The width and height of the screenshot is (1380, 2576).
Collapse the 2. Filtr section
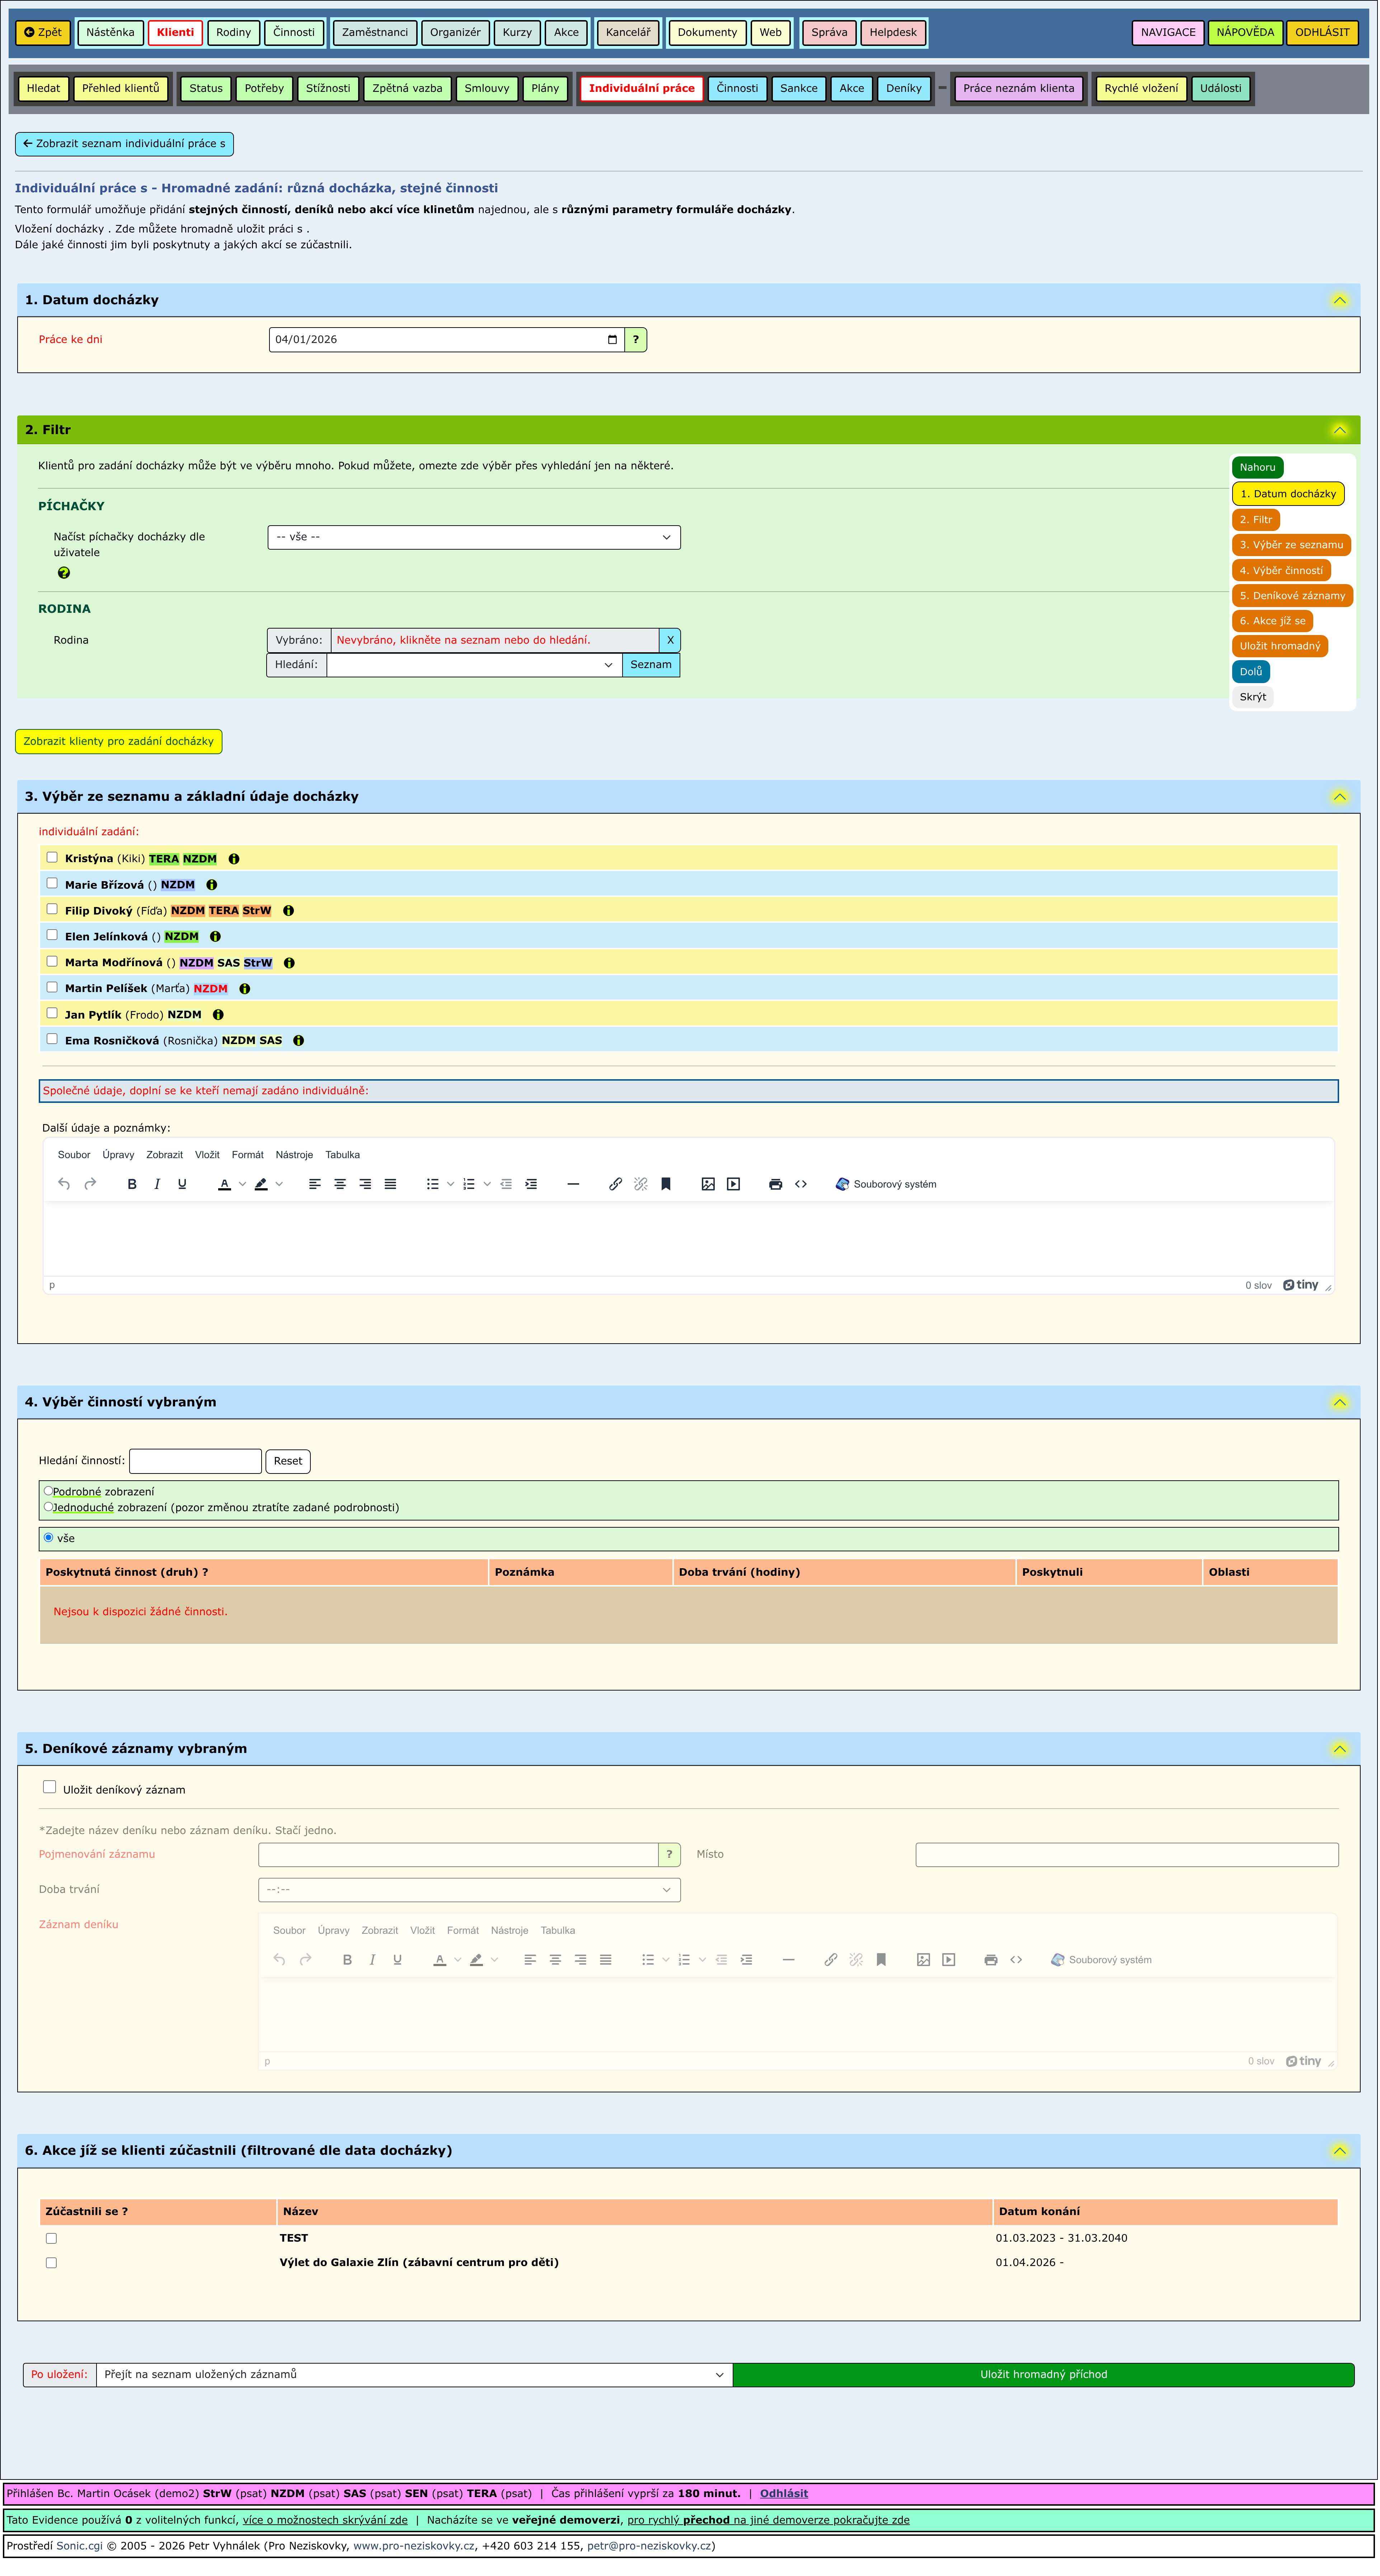click(1341, 431)
